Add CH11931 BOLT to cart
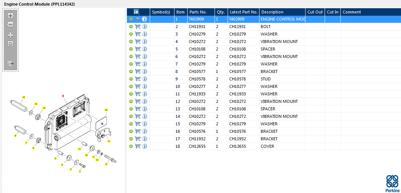This screenshot has width=401, height=193. click(x=138, y=27)
